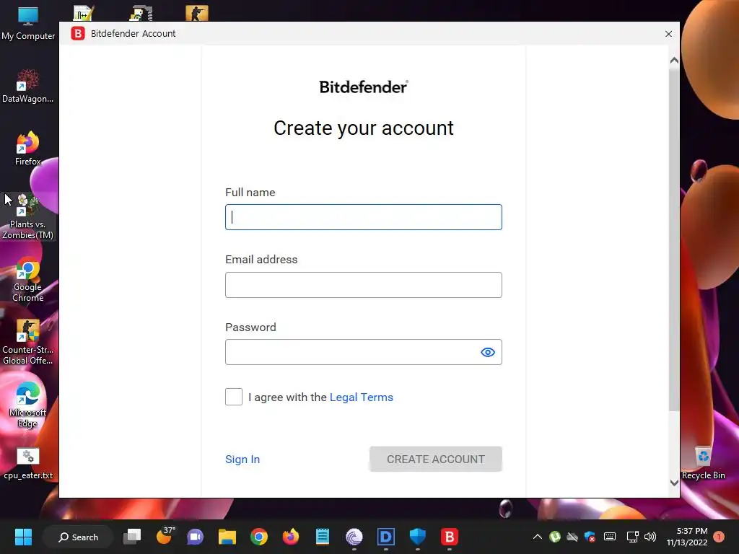Image resolution: width=739 pixels, height=554 pixels.
Task: Select Microsoft Edge desktop shortcut
Action: coord(28,405)
